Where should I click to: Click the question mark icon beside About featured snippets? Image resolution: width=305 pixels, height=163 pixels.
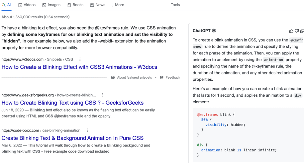point(113,78)
